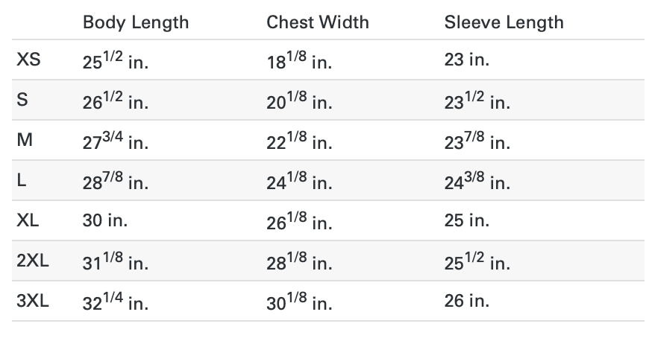
Task: Click the 2XL chest width 28 1/8 in.
Action: pyautogui.click(x=299, y=261)
